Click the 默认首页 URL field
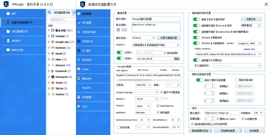 pyautogui.click(x=222, y=113)
